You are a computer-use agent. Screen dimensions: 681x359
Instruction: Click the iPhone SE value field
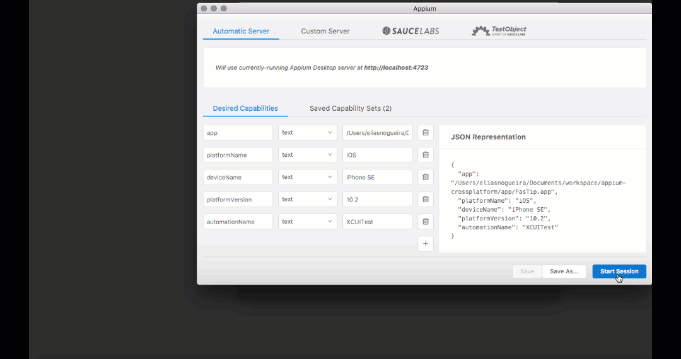[x=378, y=177]
